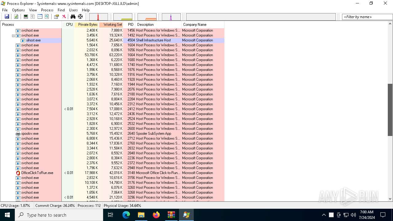
Task: Sort by the Working Set column header
Action: 111,25
